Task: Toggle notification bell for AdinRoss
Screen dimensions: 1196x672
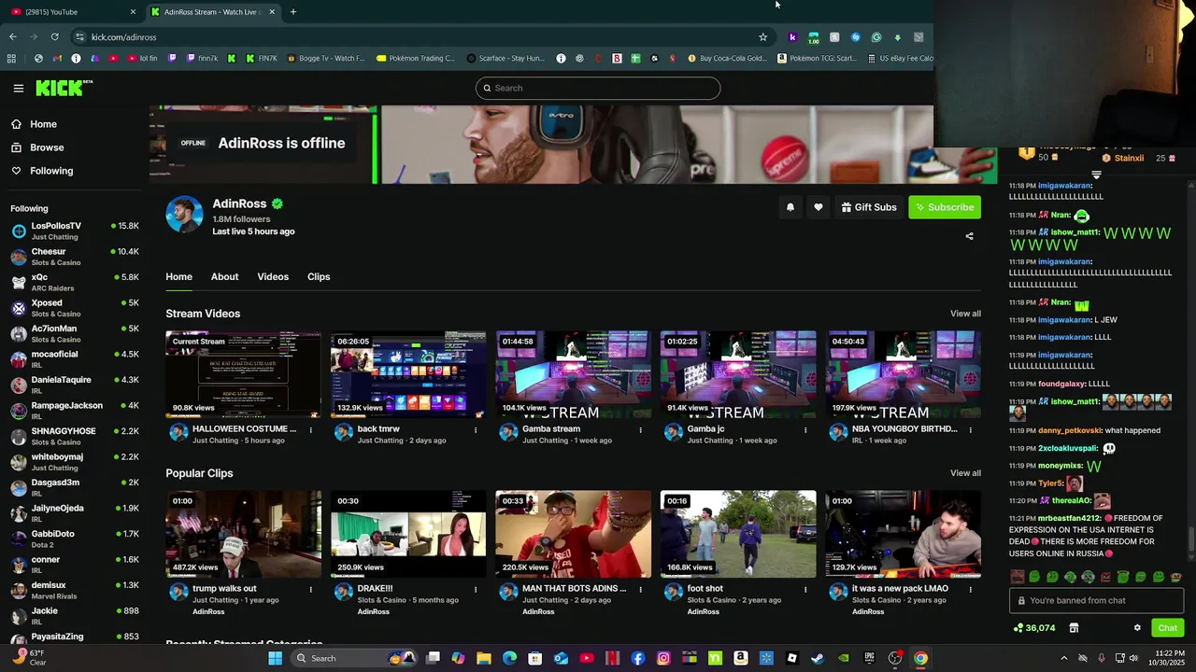Action: coord(790,207)
